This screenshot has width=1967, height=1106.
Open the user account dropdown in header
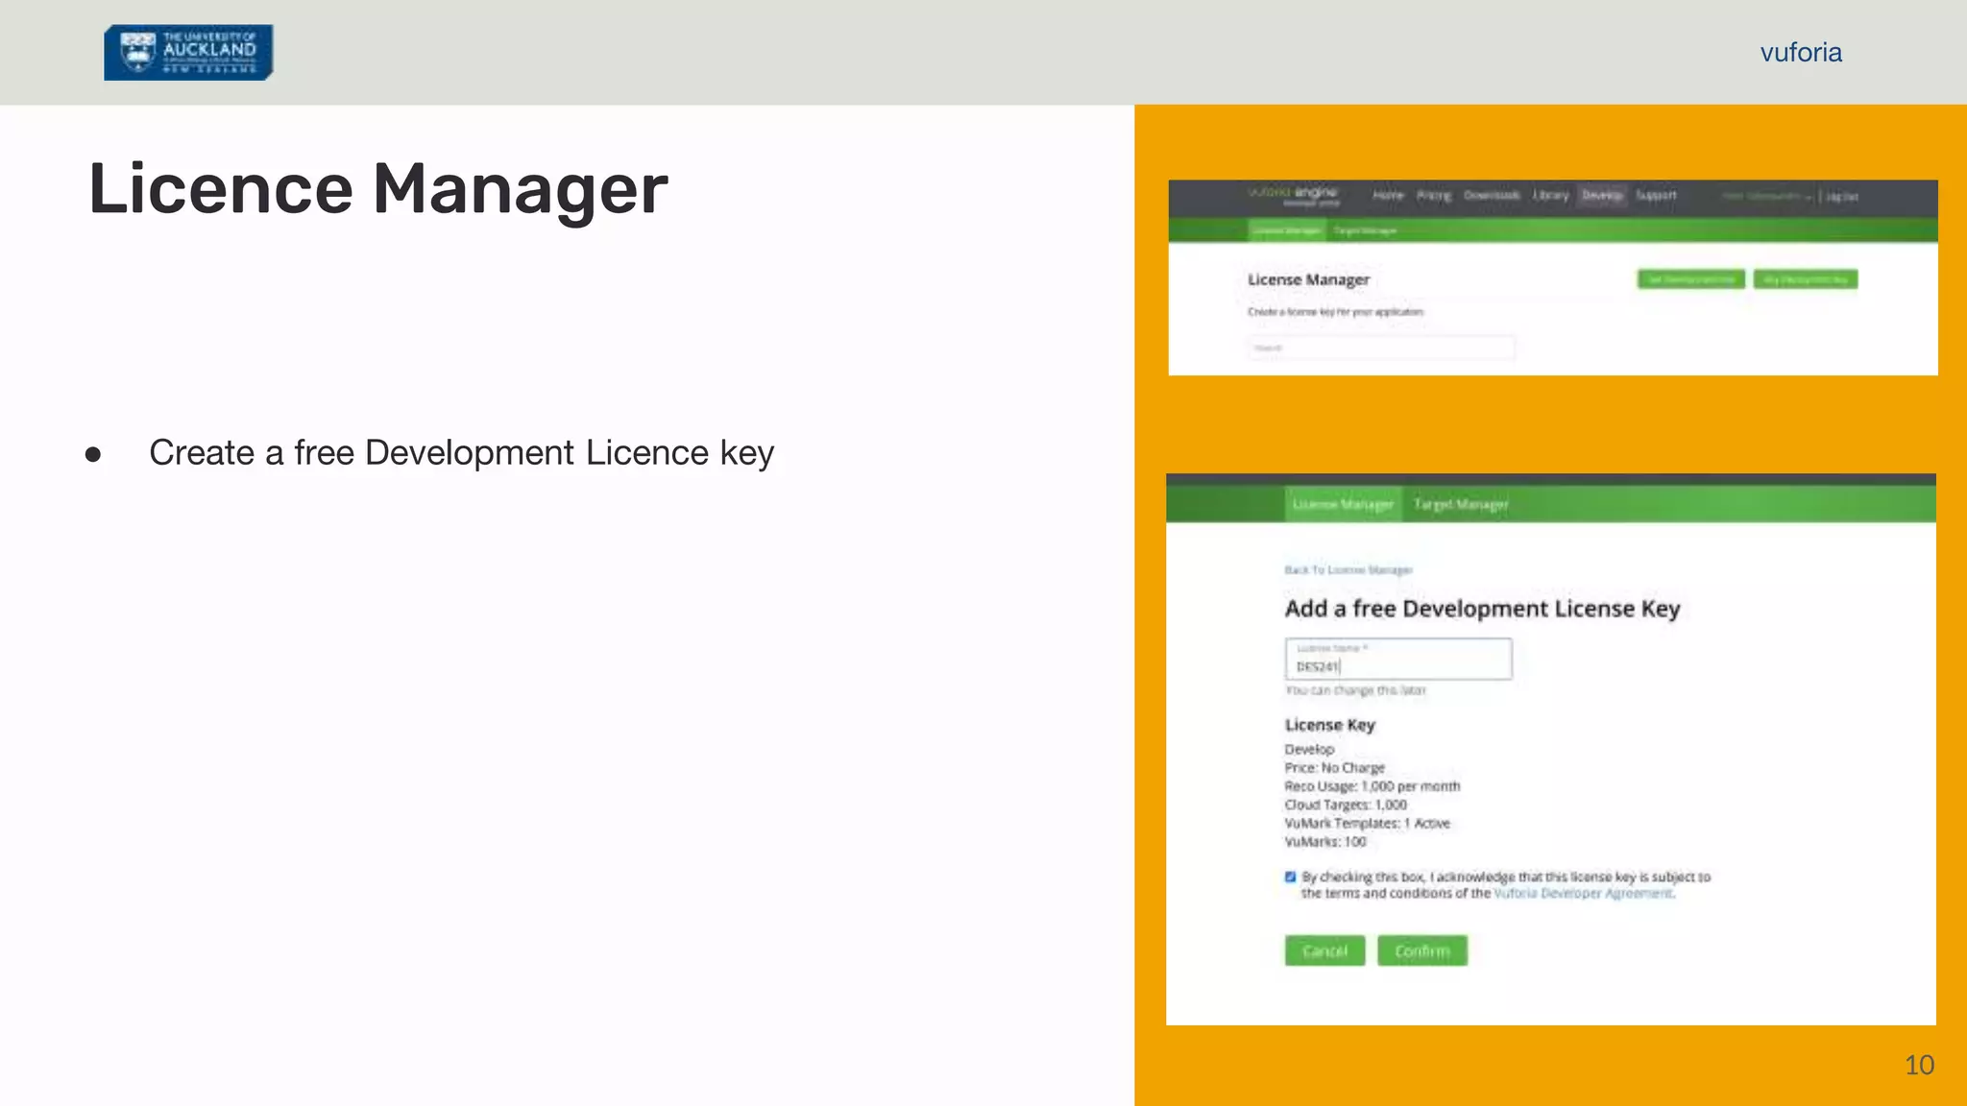(1765, 197)
